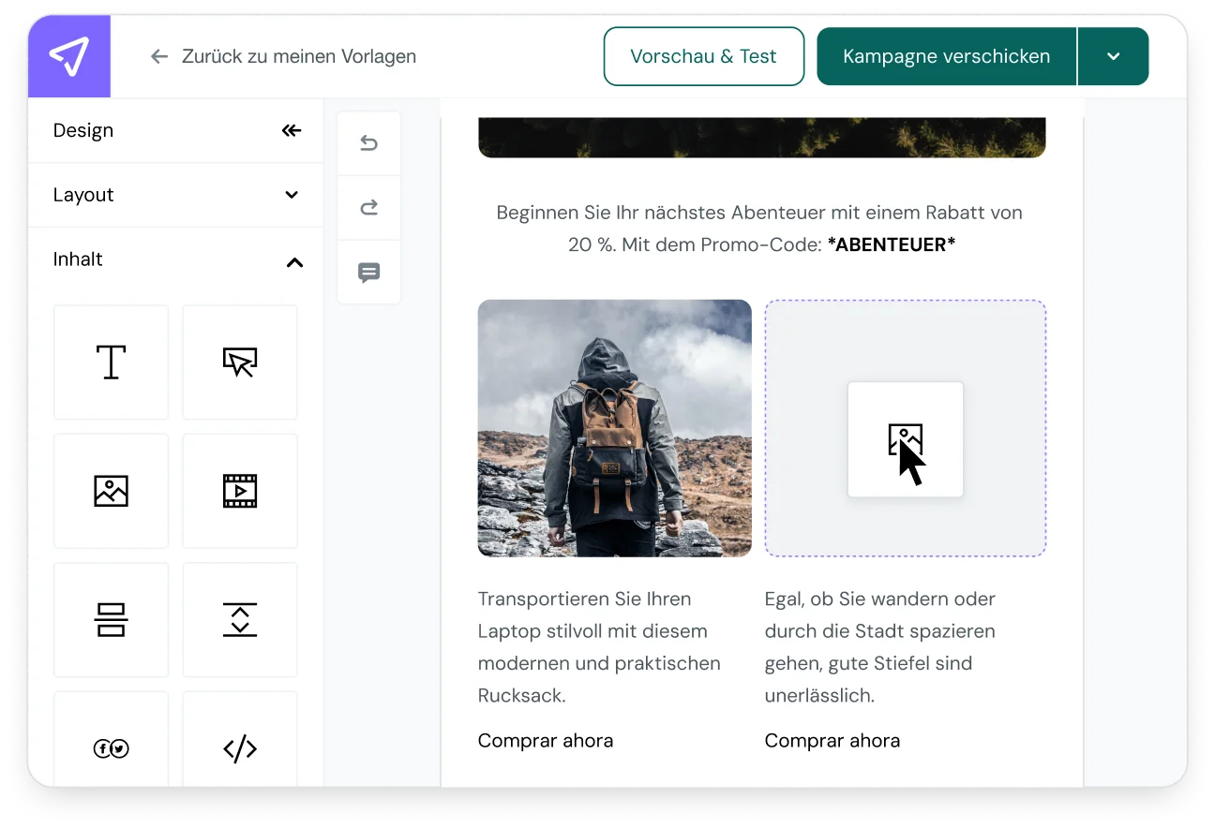Open the first Comprar ahora link
The height and width of the screenshot is (828, 1215).
[x=545, y=740]
